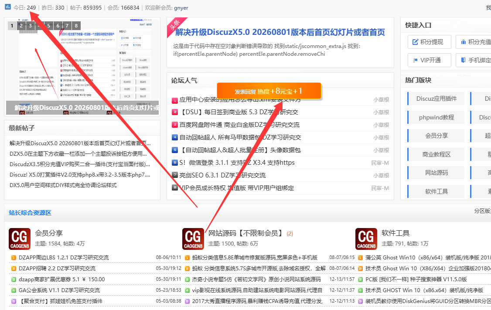Click orange icon beside DZAPP周边LBS 1.2.1
Viewport: 491px width, 310px height.
pos(14,258)
